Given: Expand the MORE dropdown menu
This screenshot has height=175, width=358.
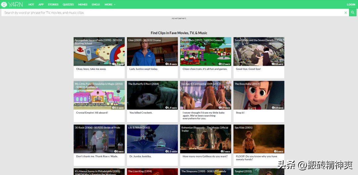Looking at the screenshot, I should coord(110,5).
